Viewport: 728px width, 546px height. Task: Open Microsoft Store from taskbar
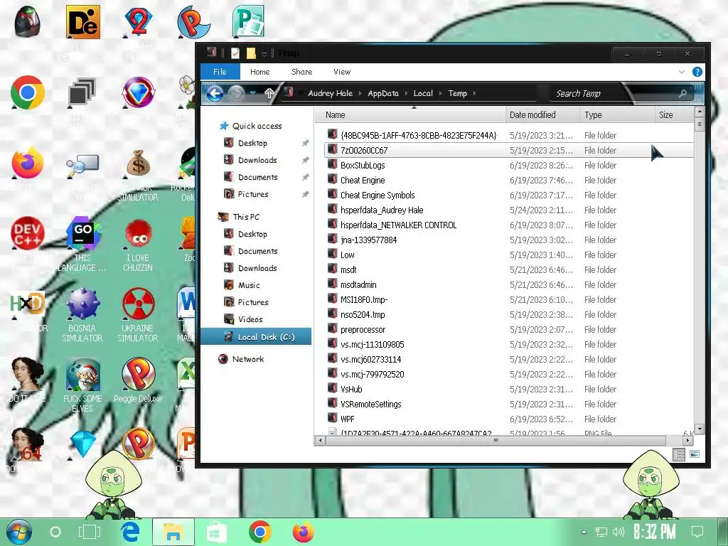[x=216, y=532]
